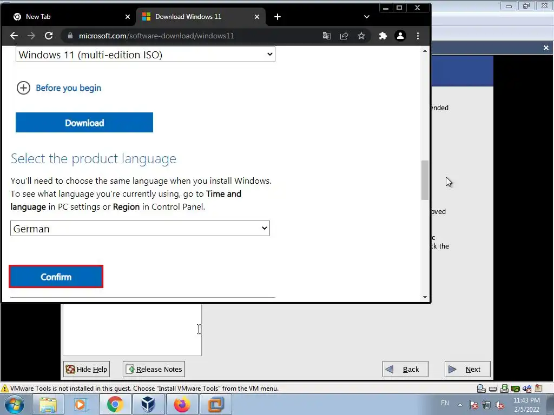Image resolution: width=554 pixels, height=415 pixels.
Task: Click the Confirm button
Action: 56,277
